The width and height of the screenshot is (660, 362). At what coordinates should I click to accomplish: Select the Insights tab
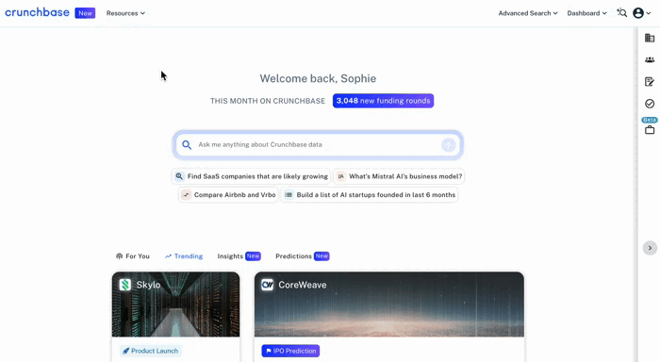pos(239,255)
